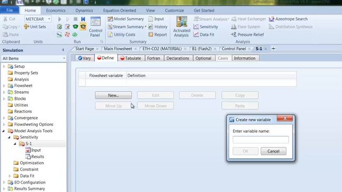
Task: Switch to the Tabulate tab
Action: (x=131, y=58)
